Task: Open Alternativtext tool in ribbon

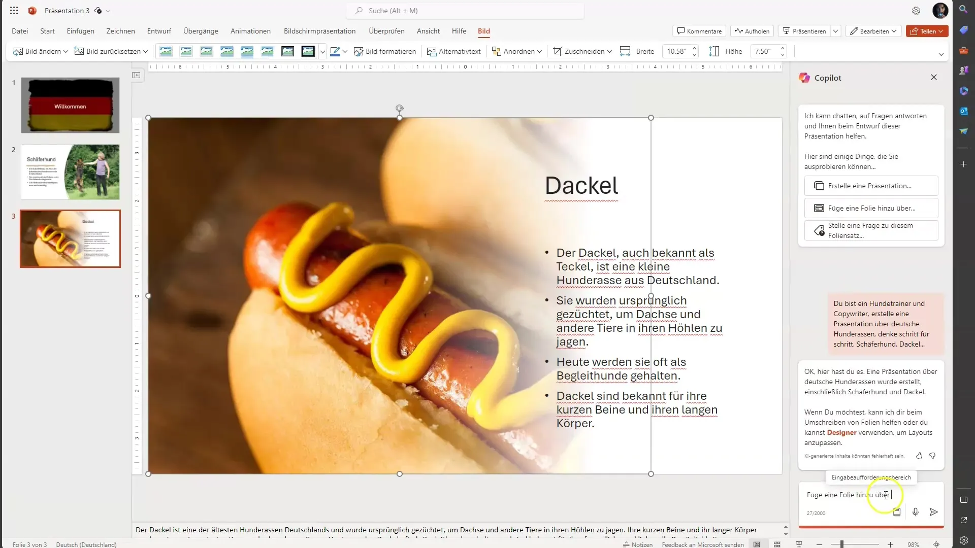Action: 453,51
